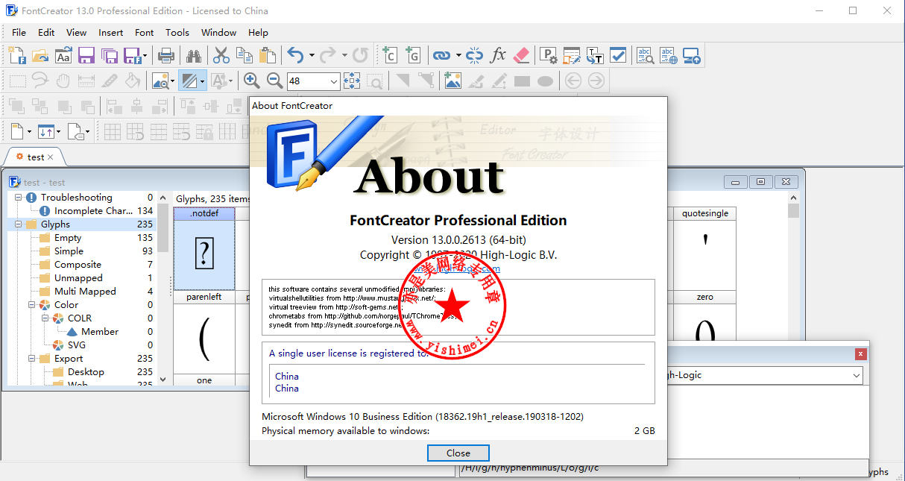This screenshot has width=905, height=481.
Task: Collapse the Color tree node
Action: click(x=31, y=305)
